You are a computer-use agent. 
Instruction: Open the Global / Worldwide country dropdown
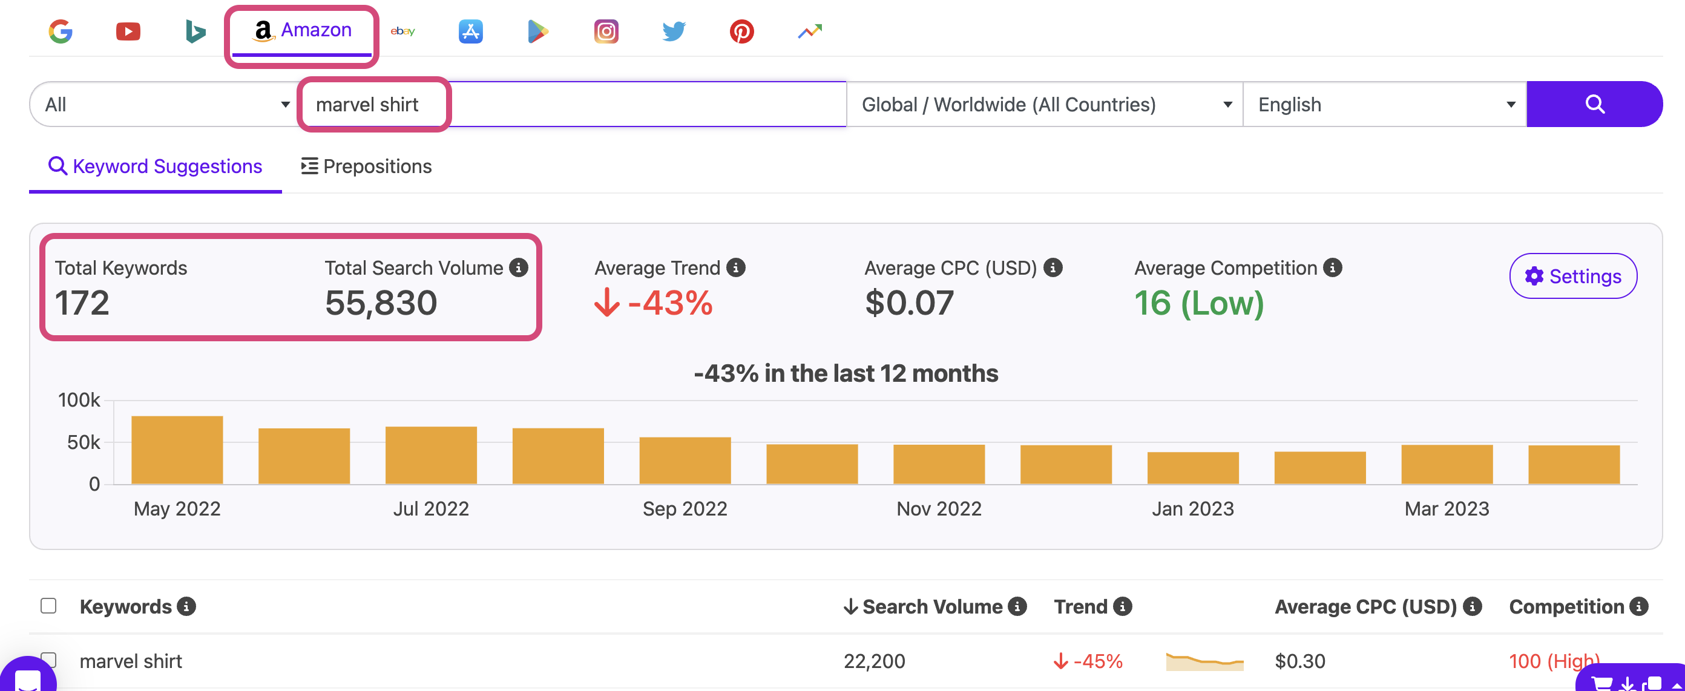click(1045, 104)
